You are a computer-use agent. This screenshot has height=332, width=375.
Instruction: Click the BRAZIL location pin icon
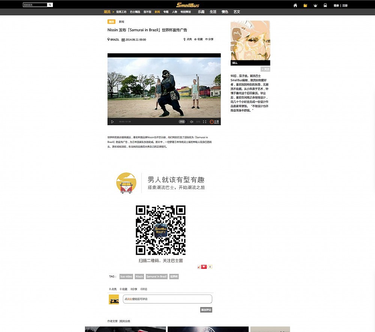click(108, 39)
